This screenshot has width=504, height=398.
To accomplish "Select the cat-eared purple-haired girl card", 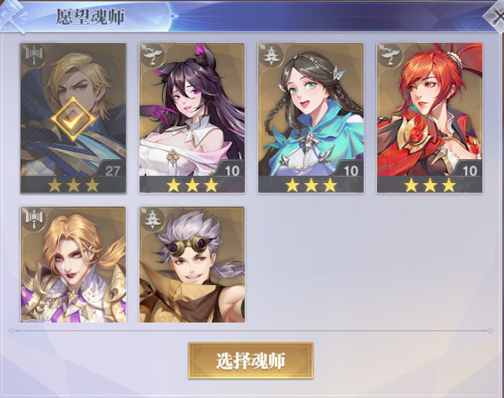I will click(x=192, y=118).
